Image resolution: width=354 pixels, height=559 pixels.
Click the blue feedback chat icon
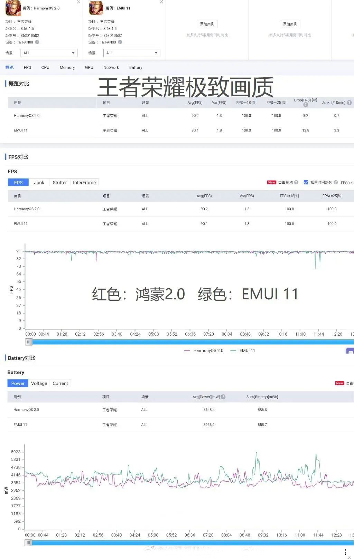pyautogui.click(x=350, y=351)
